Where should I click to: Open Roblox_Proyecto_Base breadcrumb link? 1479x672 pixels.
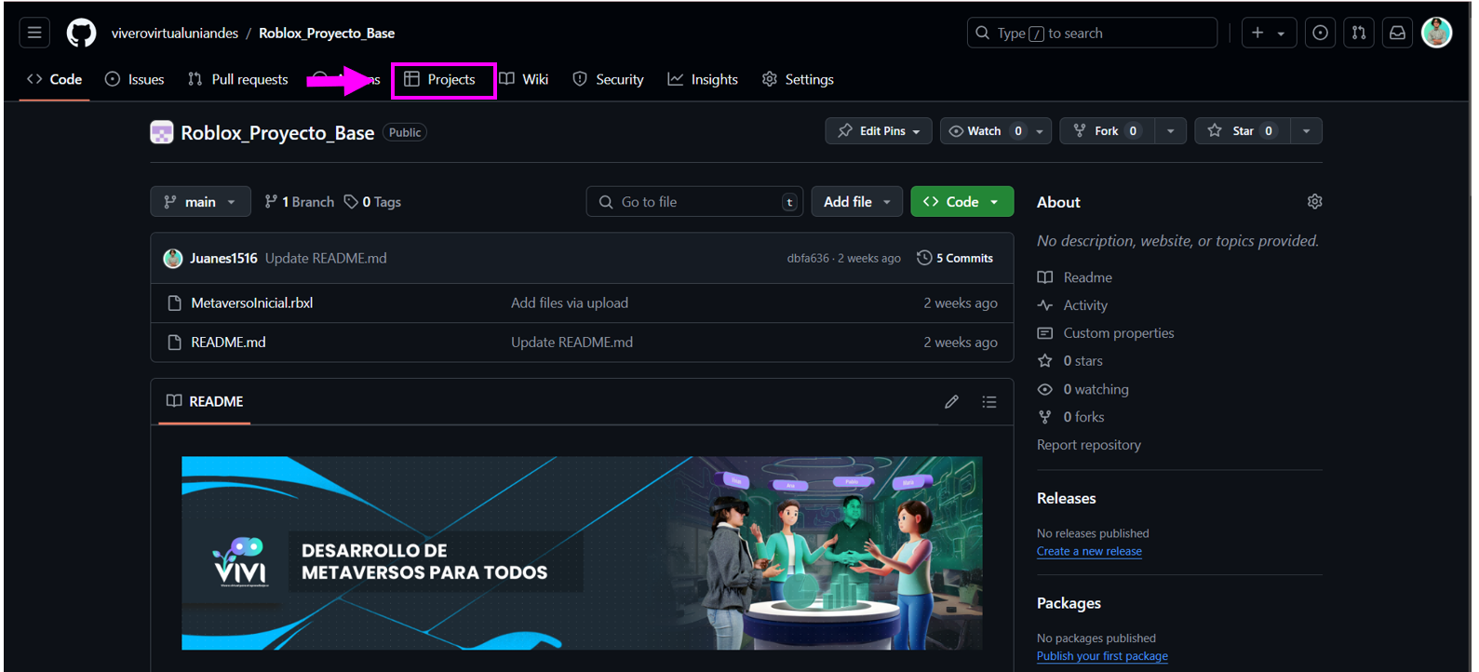[x=327, y=33]
